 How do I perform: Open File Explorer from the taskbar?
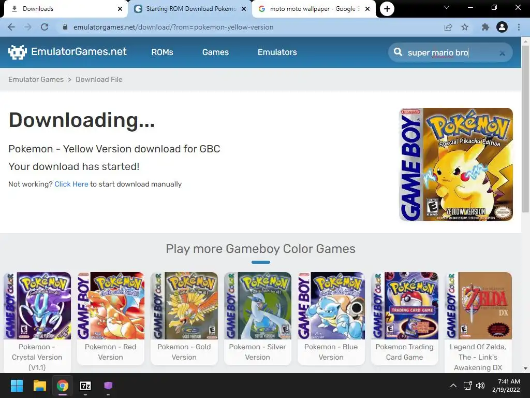(39, 386)
